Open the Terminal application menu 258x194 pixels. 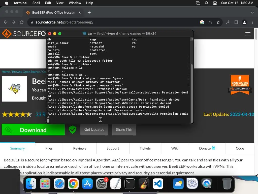pos(20,3)
